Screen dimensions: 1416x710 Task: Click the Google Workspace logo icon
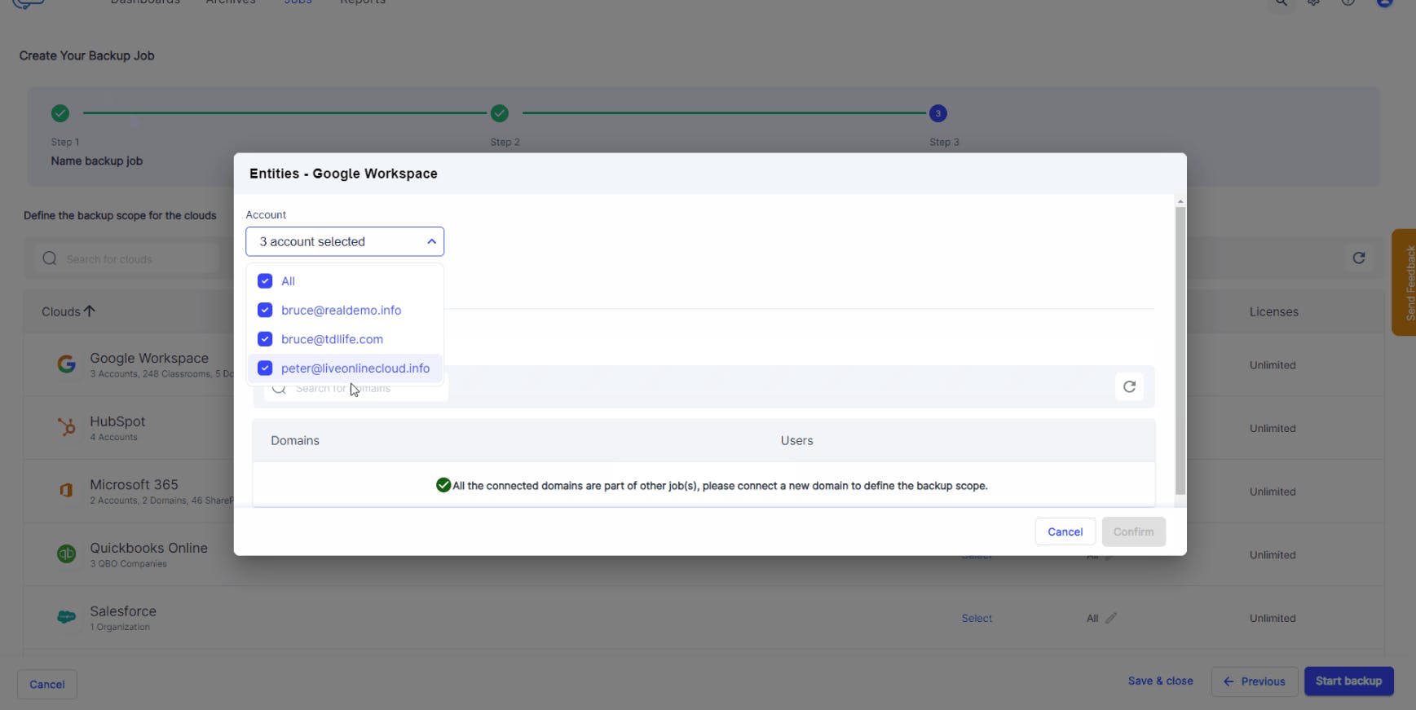pos(66,364)
